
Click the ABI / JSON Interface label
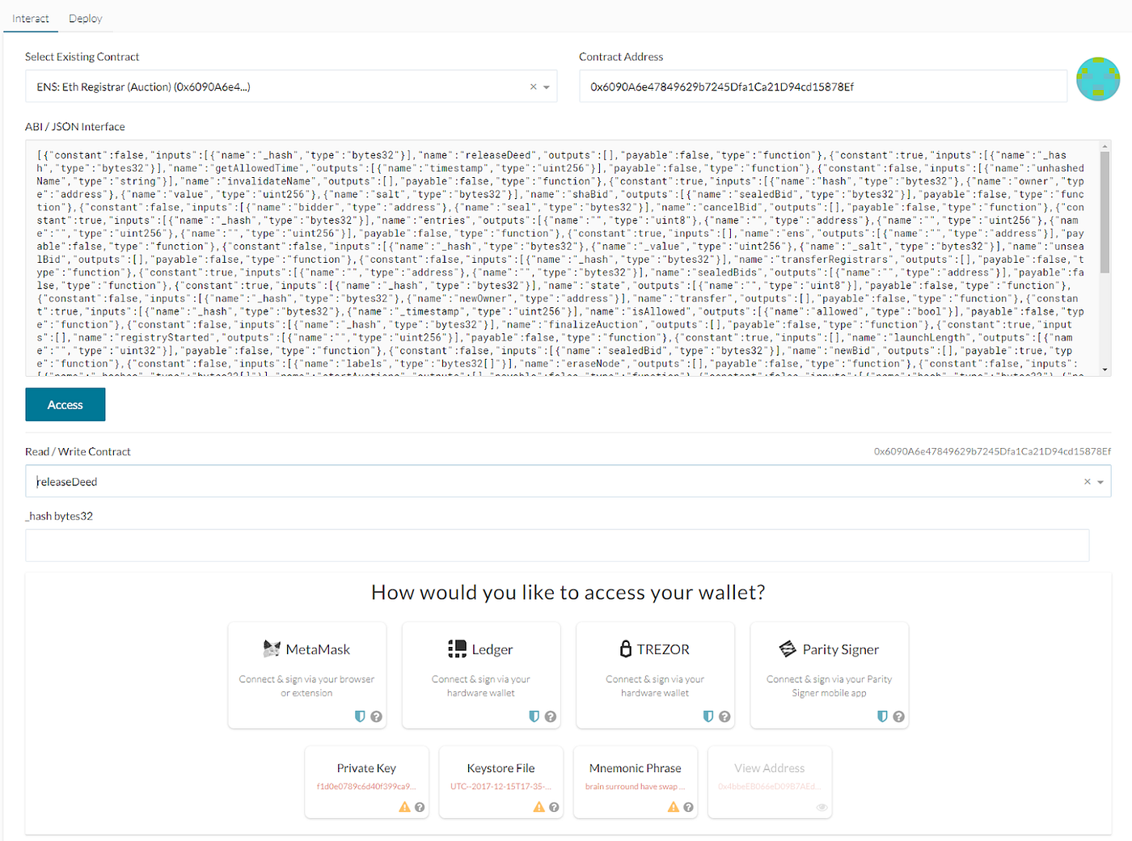pos(75,127)
